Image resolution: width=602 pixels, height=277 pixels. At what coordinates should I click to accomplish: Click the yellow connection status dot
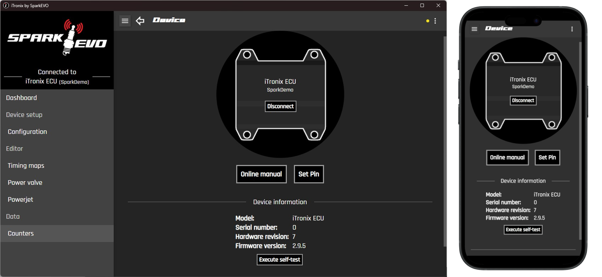click(428, 21)
